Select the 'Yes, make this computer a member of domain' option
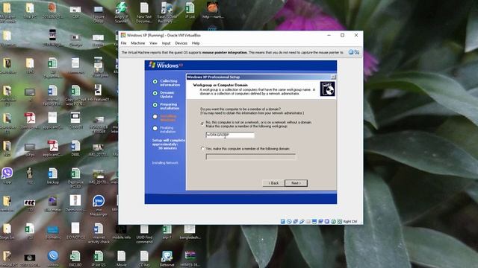This screenshot has height=268, width=478. 202,149
